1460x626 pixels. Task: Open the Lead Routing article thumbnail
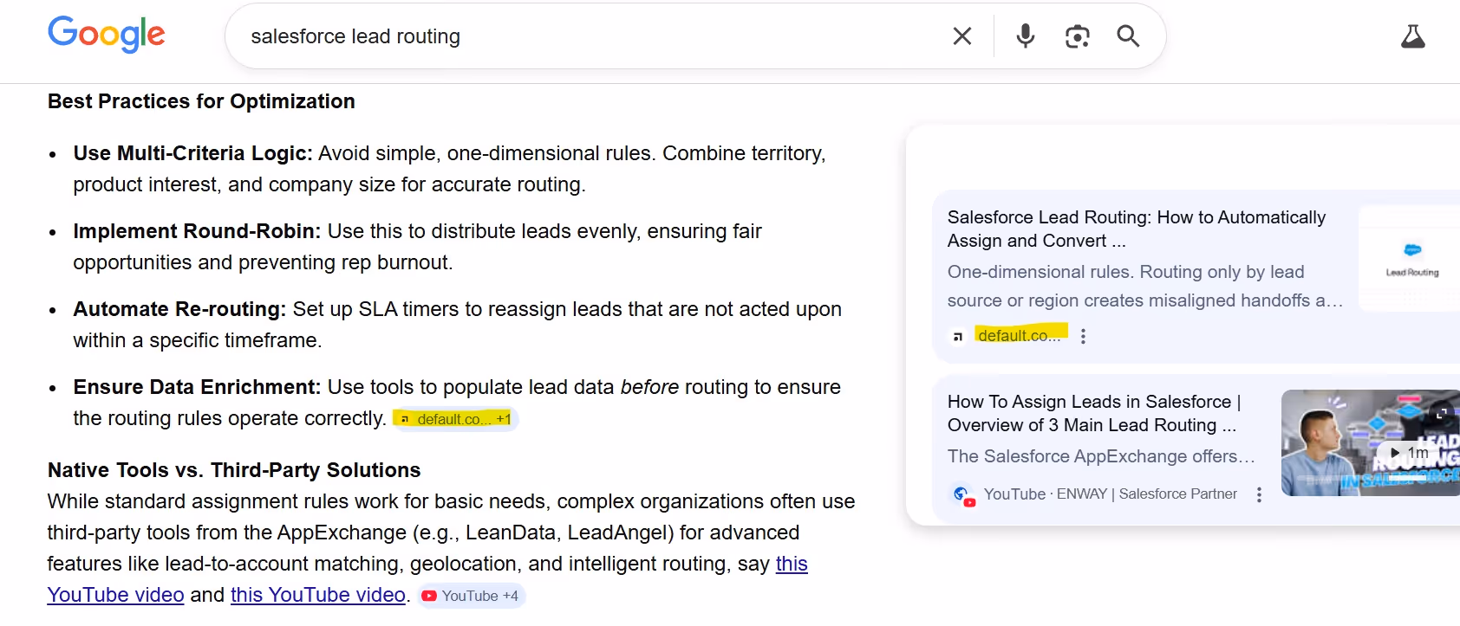coord(1409,258)
